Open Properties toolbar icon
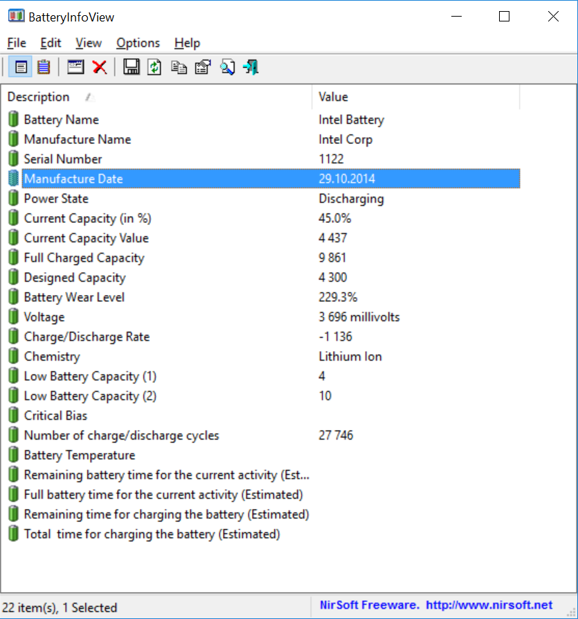The image size is (578, 619). point(203,67)
